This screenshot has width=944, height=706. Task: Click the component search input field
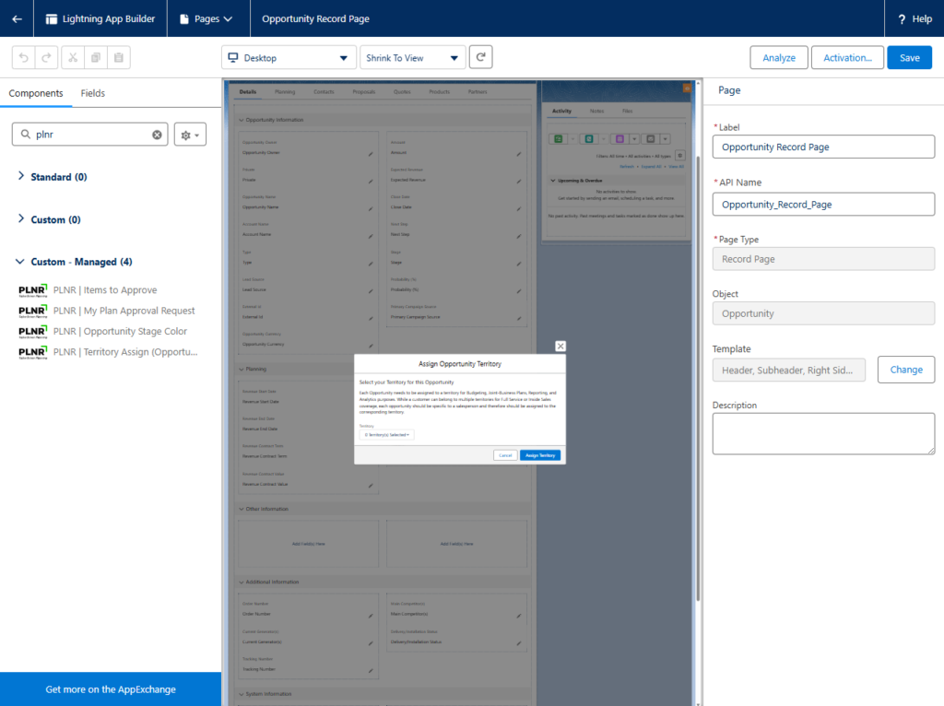tap(89, 135)
